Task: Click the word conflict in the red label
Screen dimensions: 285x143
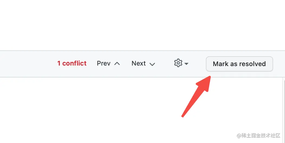Action: (74, 63)
